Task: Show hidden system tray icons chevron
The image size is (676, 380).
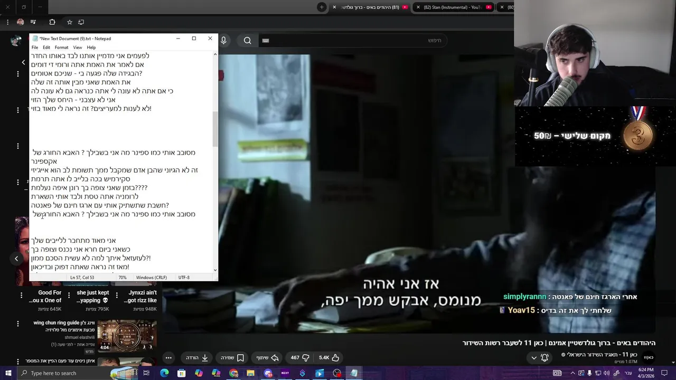Action: tap(573, 373)
